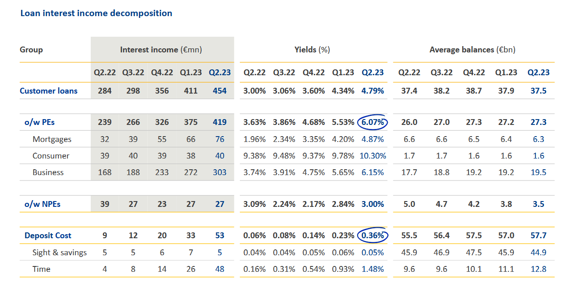Click the 'Business' row label

(48, 172)
